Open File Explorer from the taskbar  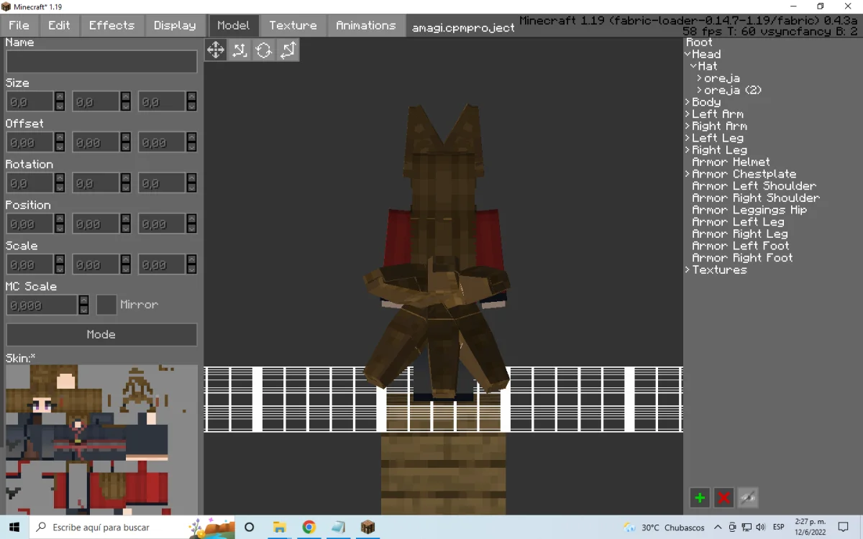tap(279, 527)
